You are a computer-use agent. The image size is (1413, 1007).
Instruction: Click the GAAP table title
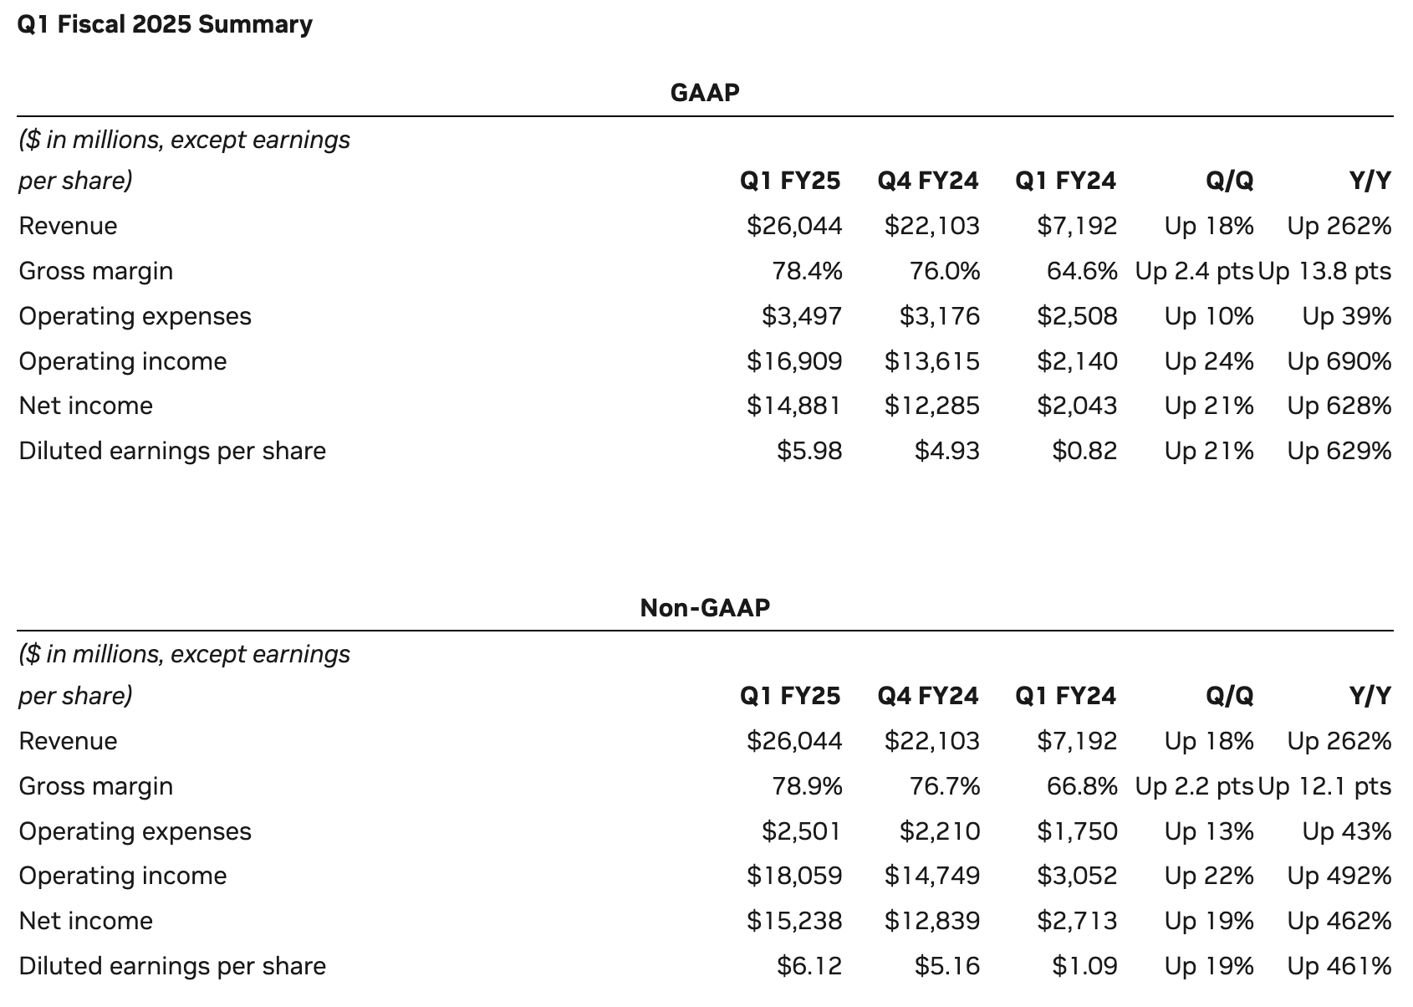705,92
